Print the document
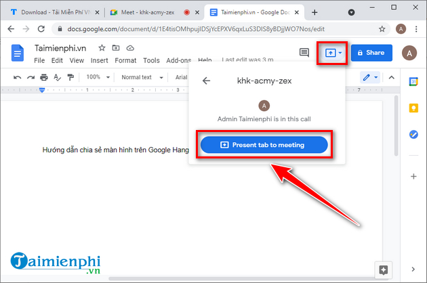 [x=44, y=78]
